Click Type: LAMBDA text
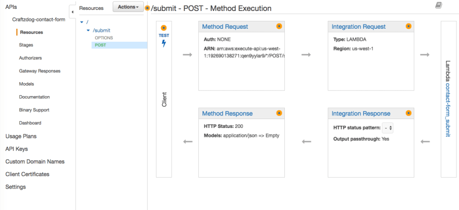The height and width of the screenshot is (210, 459). [x=349, y=39]
